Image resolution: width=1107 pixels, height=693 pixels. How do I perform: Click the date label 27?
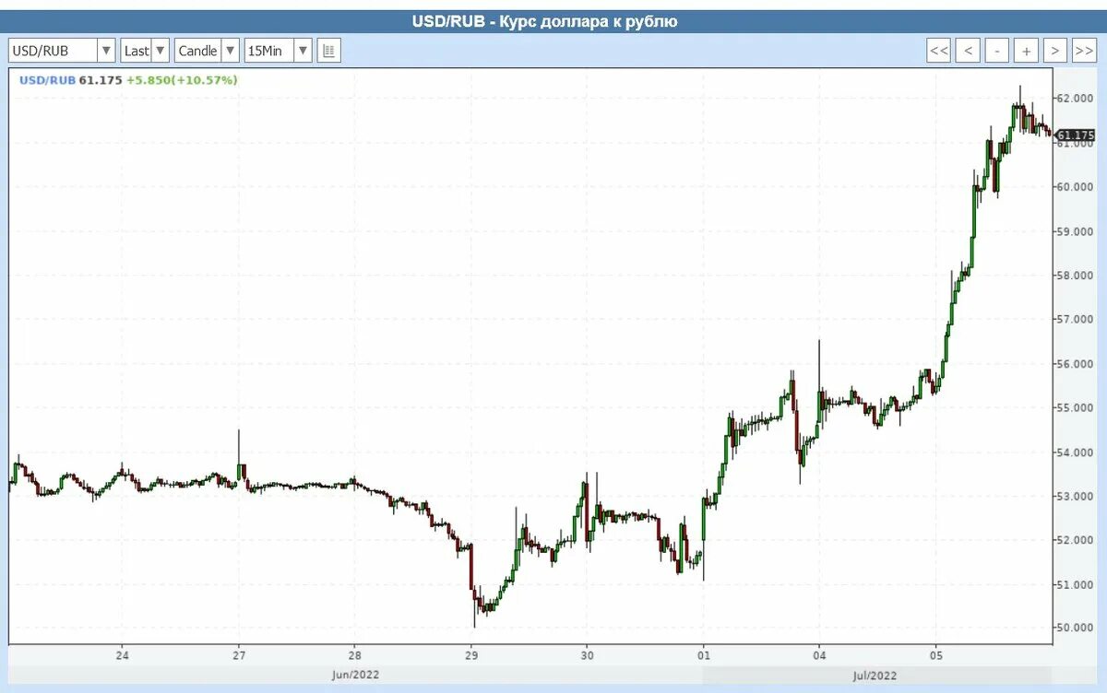[238, 657]
